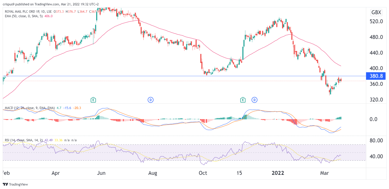Click the dividend "D" marker before 2022
Screen dimensions: 389x189
(255, 100)
